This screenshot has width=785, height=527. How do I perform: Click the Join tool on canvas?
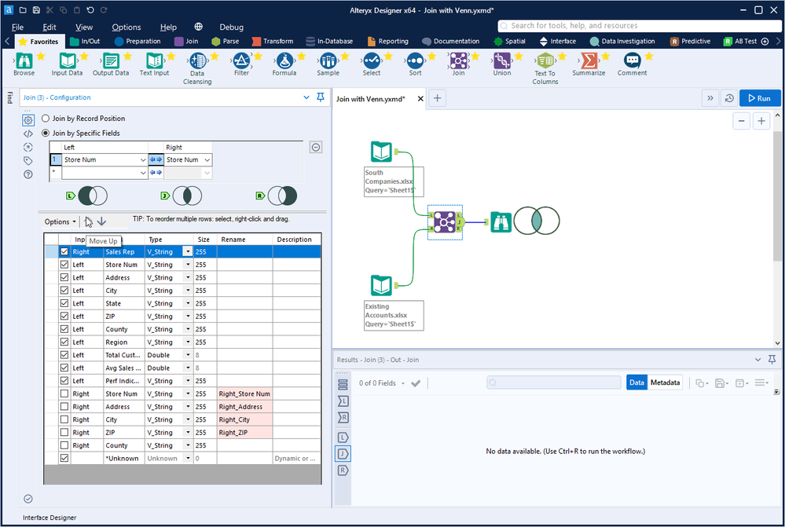coord(445,221)
